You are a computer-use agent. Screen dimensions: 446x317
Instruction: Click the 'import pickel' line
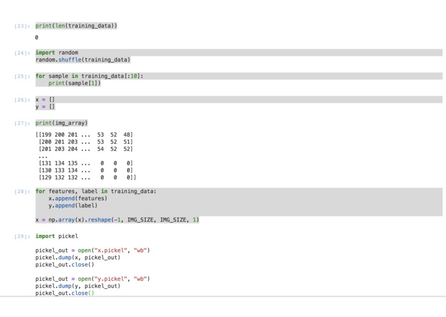coord(56,236)
